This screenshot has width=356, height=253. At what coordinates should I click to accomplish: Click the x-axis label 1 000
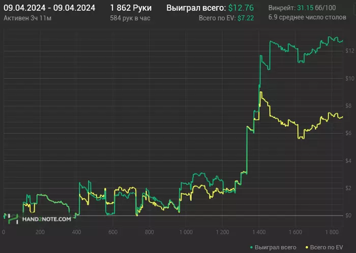pos(186,232)
